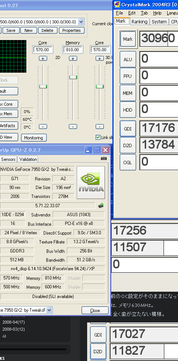Viewport: 178px width, 361px height.
Task: Open the ATITool profile dropdown arrow
Action: (x=81, y=22)
